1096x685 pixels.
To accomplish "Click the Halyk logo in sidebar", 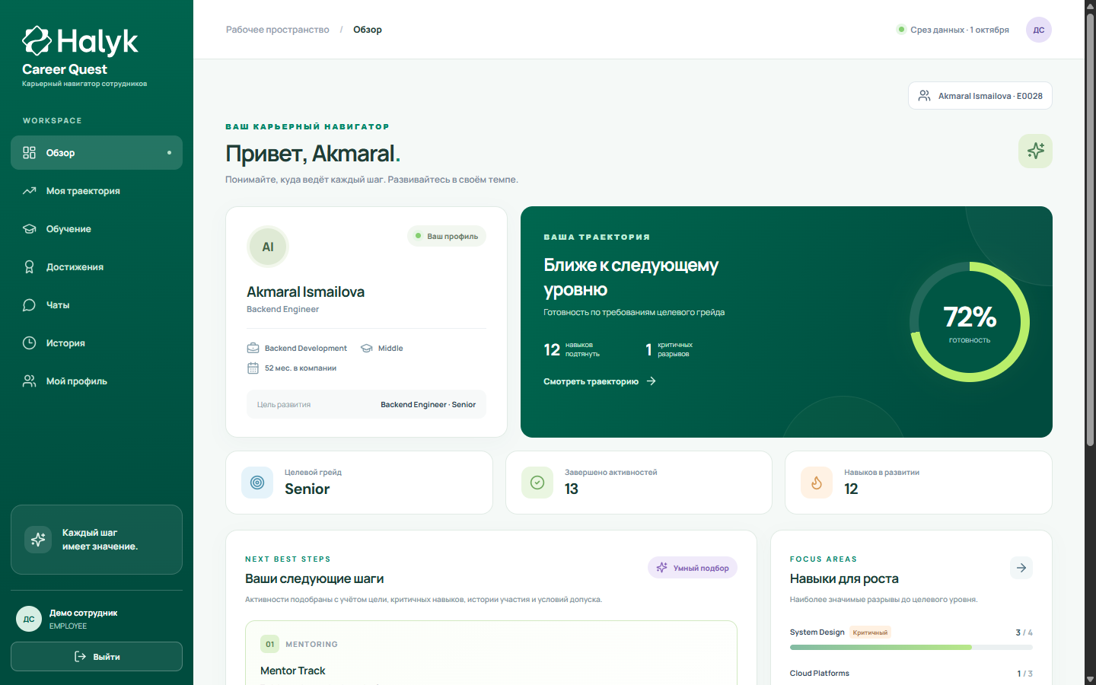I will click(80, 41).
